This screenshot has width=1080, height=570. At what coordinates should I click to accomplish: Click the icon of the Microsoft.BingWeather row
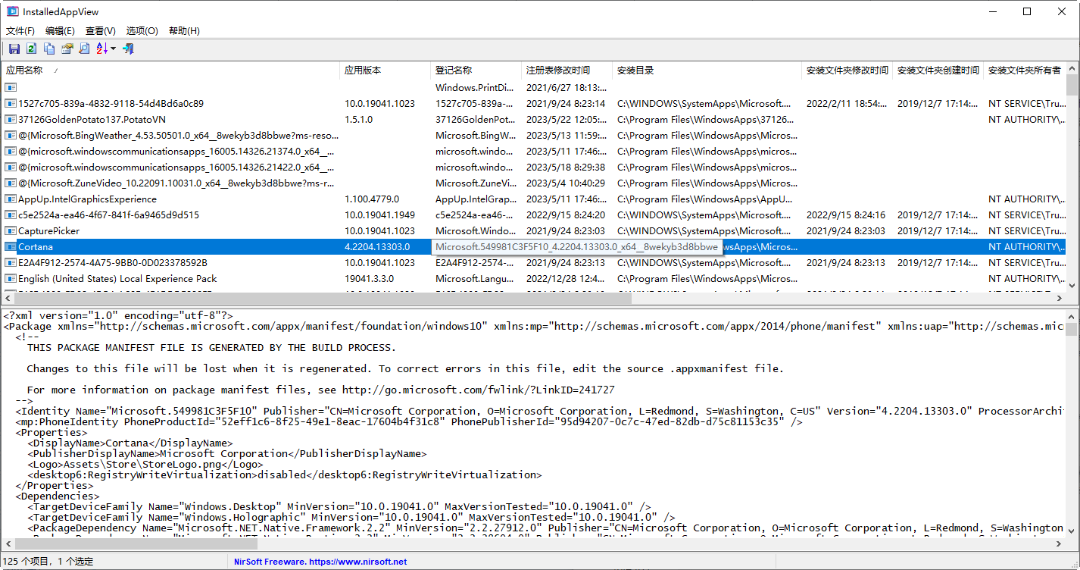[x=11, y=136]
